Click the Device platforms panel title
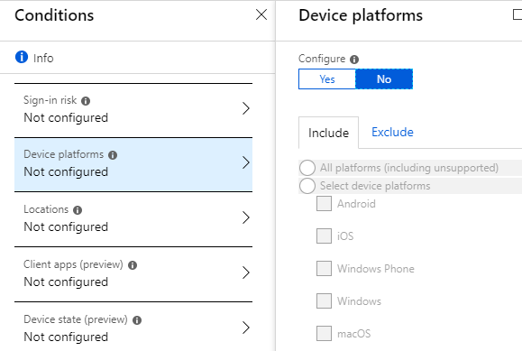This screenshot has height=351, width=522. 361,15
